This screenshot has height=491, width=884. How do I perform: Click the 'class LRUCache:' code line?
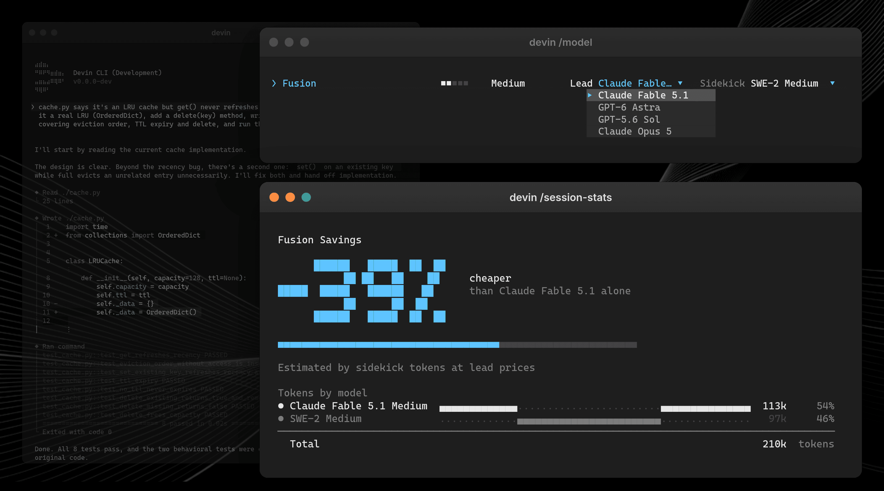[94, 261]
